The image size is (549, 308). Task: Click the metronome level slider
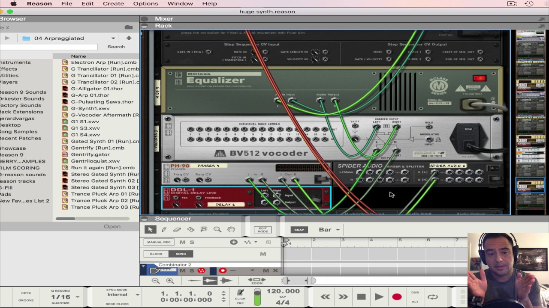click(x=257, y=297)
